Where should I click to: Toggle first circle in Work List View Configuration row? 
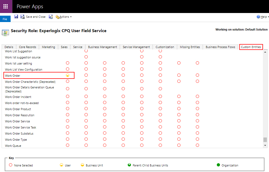coord(68,69)
